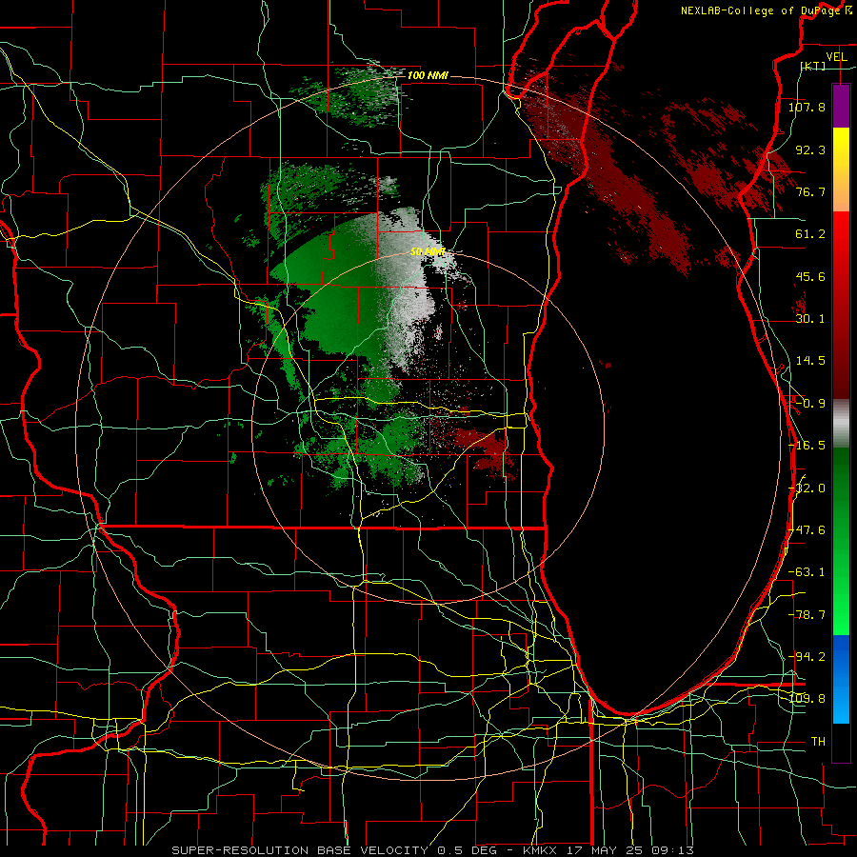The image size is (857, 857).
Task: Pick the green inbound segment of the color scale
Action: (841, 541)
